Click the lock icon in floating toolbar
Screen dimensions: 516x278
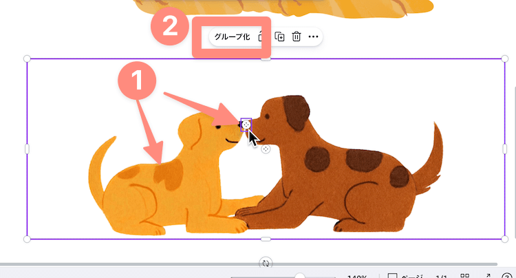click(262, 36)
